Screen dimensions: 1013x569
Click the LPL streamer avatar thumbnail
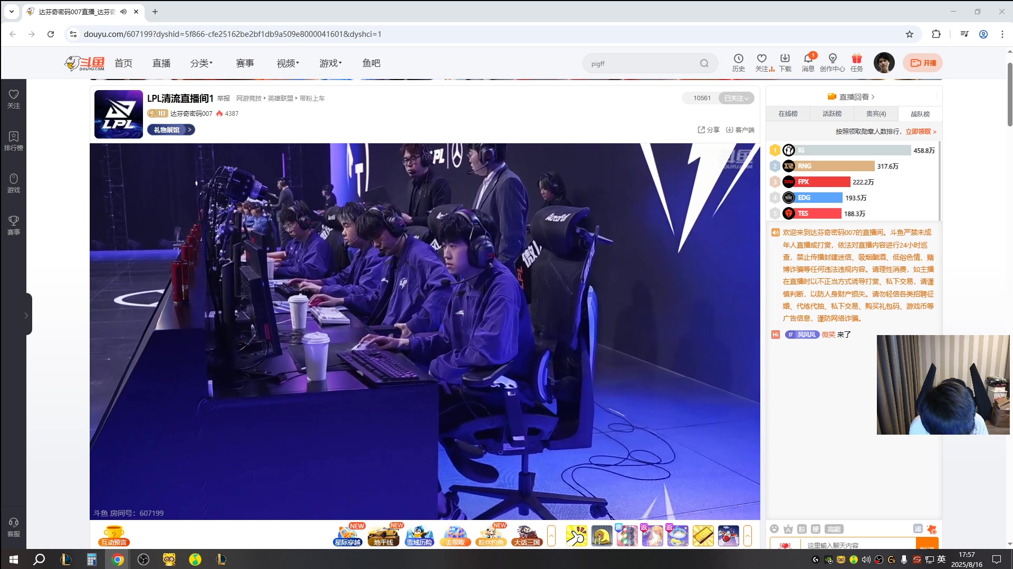[119, 114]
